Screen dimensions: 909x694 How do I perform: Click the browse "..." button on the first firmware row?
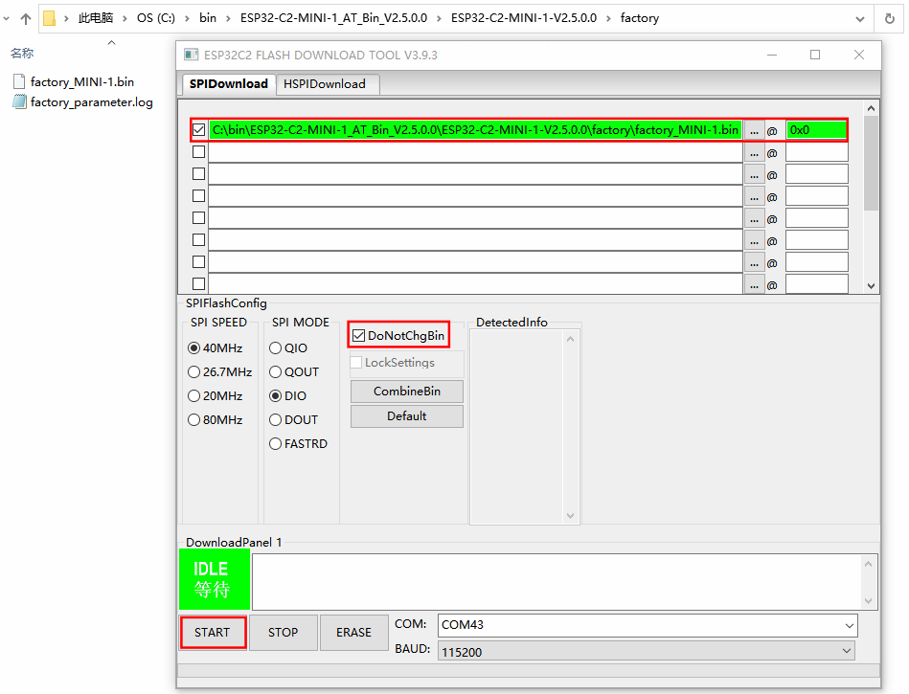tap(756, 129)
